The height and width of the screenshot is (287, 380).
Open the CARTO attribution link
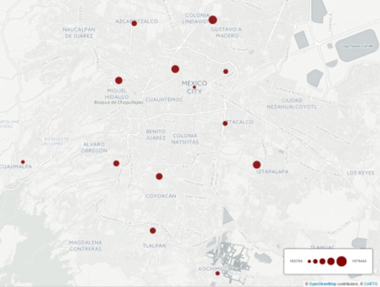click(x=370, y=284)
